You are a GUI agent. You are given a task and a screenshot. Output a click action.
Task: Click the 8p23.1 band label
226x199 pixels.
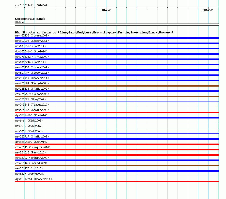point(20,22)
